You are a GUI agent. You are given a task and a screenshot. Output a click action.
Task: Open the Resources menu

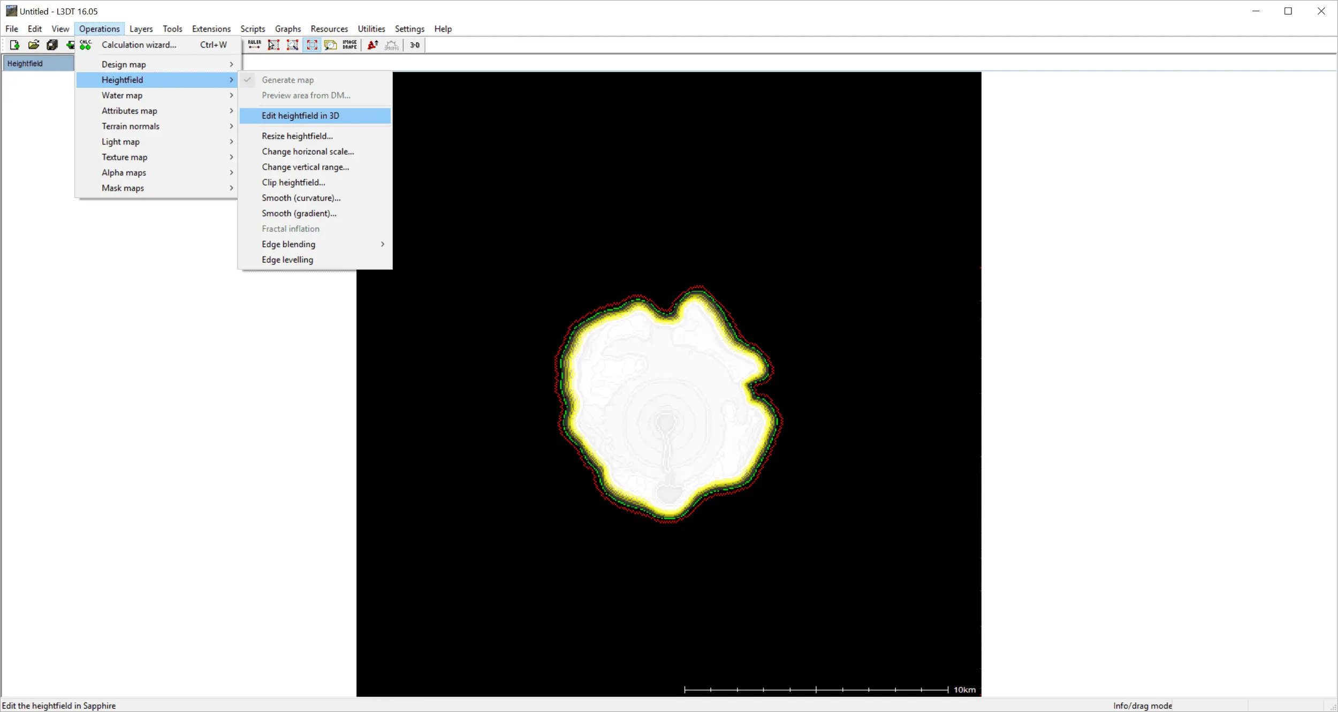(329, 29)
